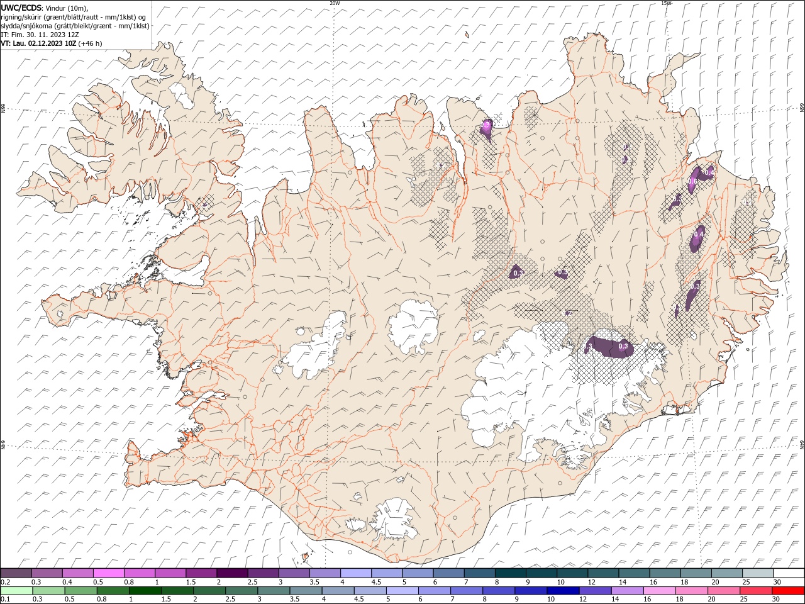Click the '0.8' label under green scale
The width and height of the screenshot is (805, 604).
[101, 599]
